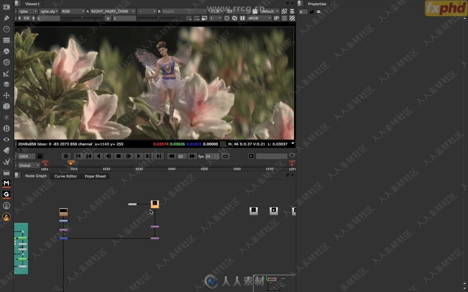
Task: Open the Keyer nodes icon
Action: tap(6, 74)
